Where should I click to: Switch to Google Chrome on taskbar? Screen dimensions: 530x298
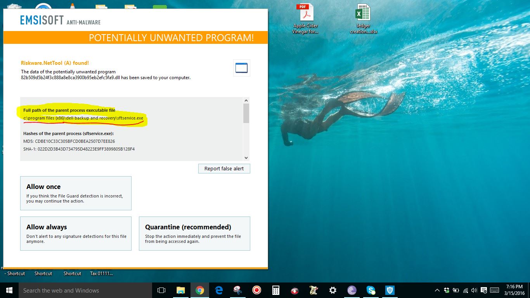pyautogui.click(x=200, y=290)
